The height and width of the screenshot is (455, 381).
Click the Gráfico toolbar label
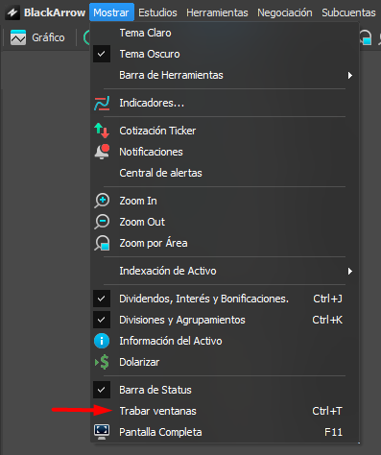pos(48,37)
